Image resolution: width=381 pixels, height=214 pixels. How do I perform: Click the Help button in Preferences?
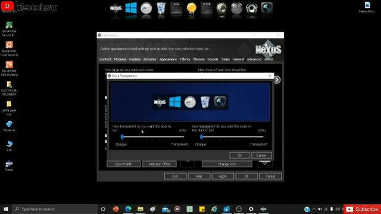click(x=199, y=176)
